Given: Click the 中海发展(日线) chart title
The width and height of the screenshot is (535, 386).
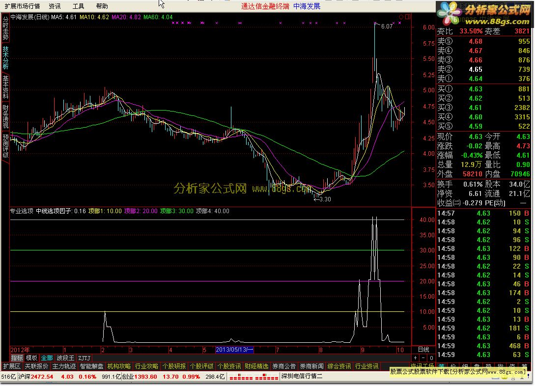Looking at the screenshot, I should [30, 17].
